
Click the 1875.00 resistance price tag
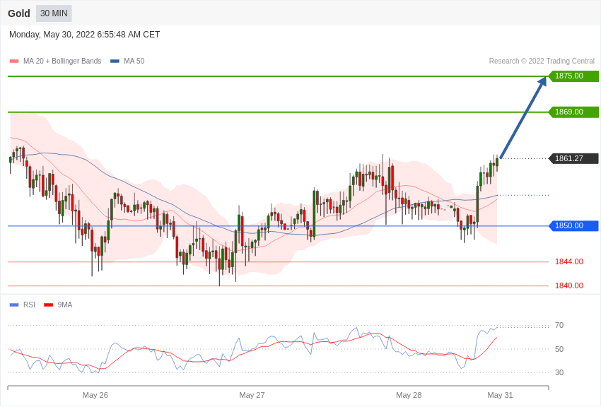[573, 76]
